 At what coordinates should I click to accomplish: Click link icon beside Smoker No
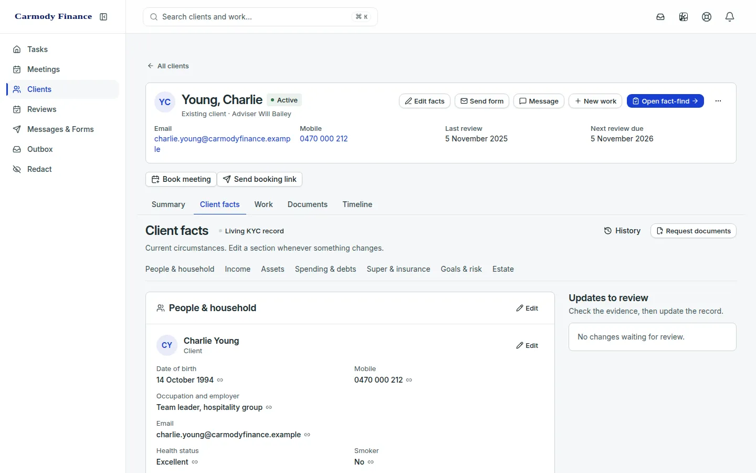click(371, 462)
